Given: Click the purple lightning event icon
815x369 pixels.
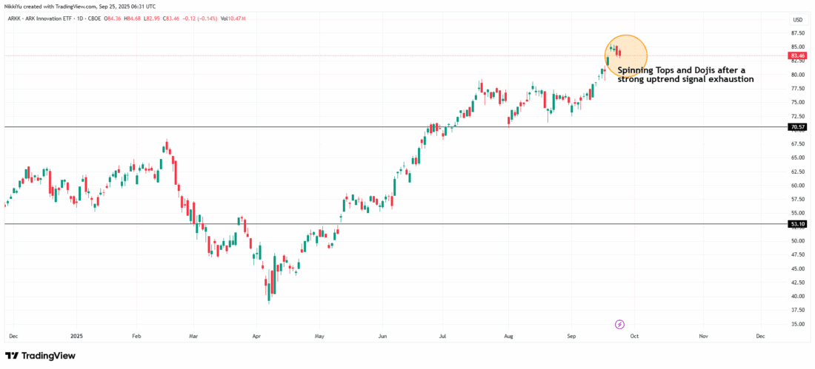Looking at the screenshot, I should click(620, 324).
